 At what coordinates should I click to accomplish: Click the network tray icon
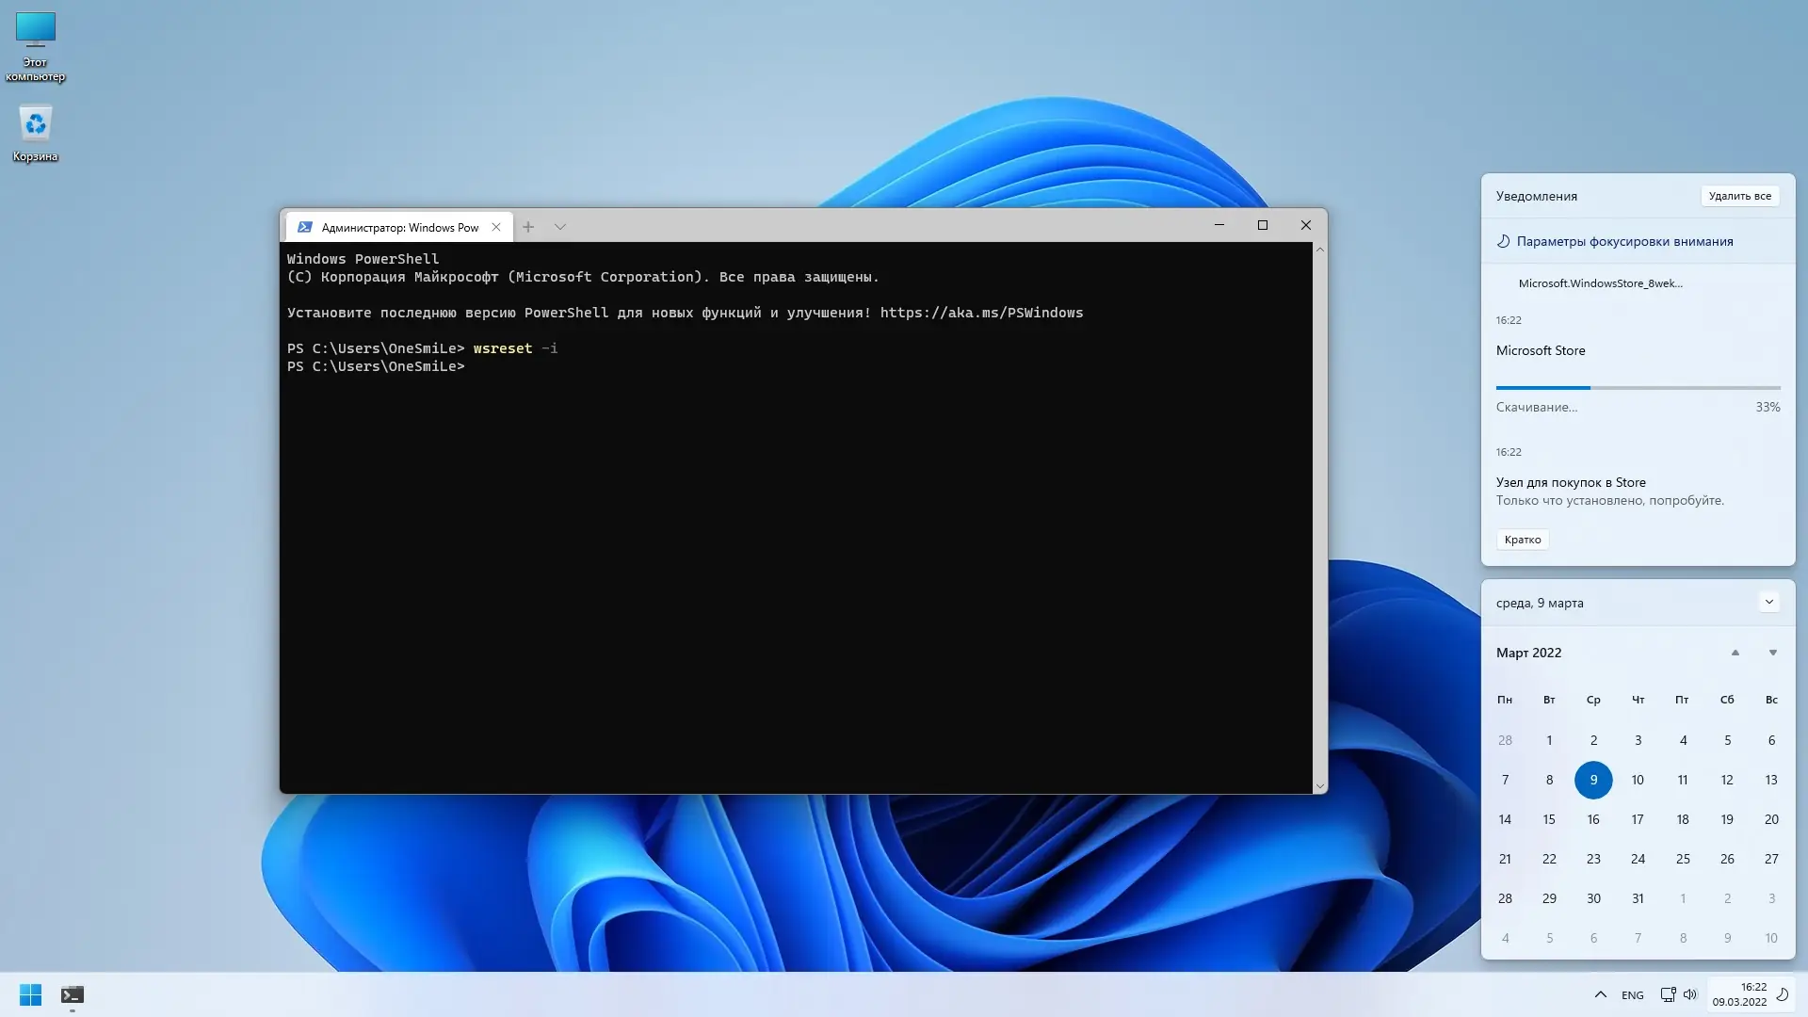coord(1668,994)
